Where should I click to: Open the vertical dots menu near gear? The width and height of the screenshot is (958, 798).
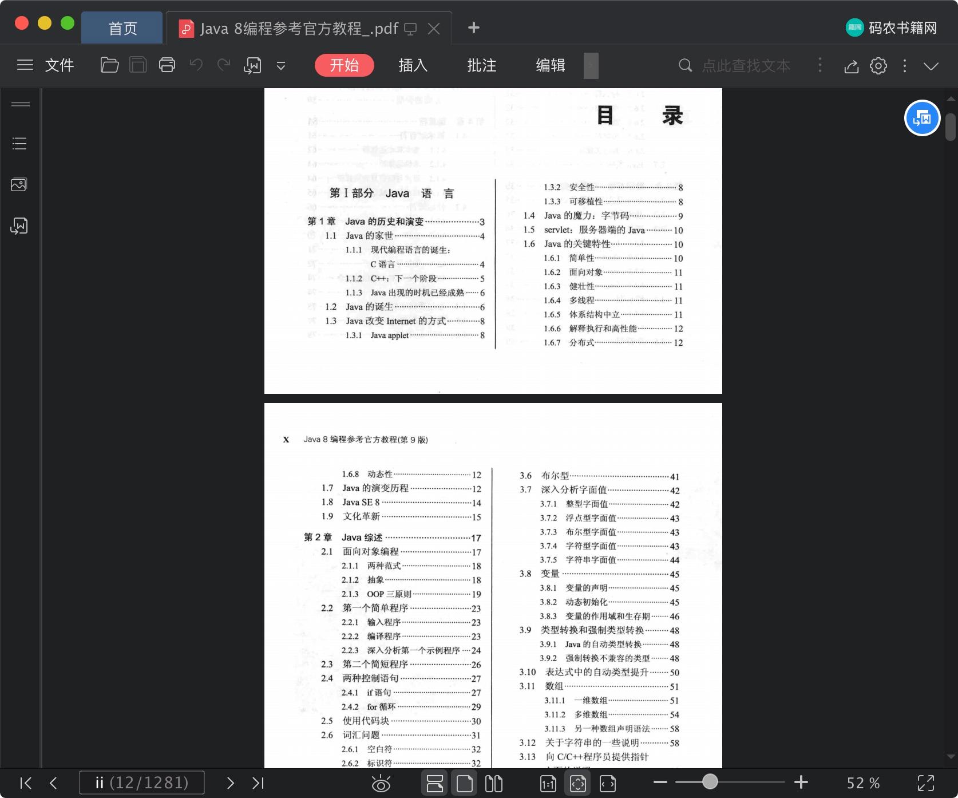point(905,66)
